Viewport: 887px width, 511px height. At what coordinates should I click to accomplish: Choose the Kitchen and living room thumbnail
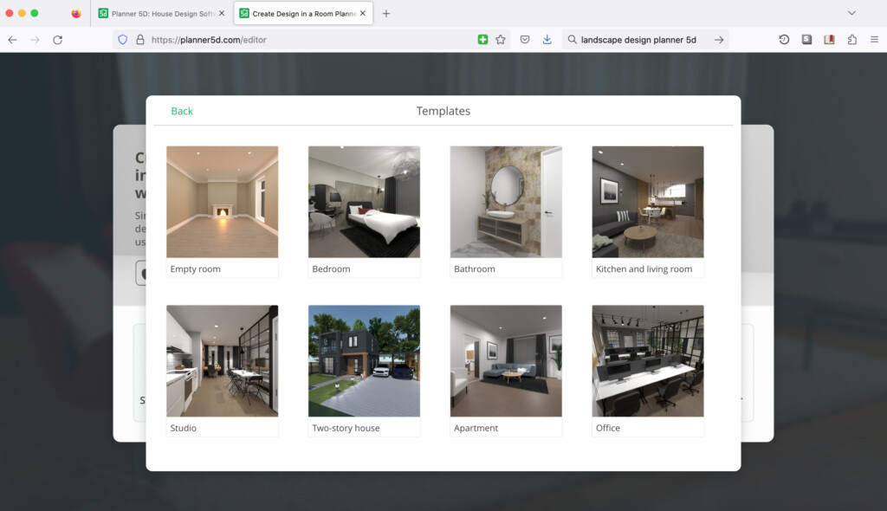[648, 202]
